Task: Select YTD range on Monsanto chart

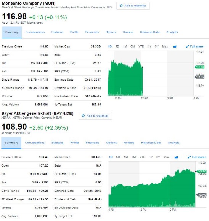Action: [141, 46]
